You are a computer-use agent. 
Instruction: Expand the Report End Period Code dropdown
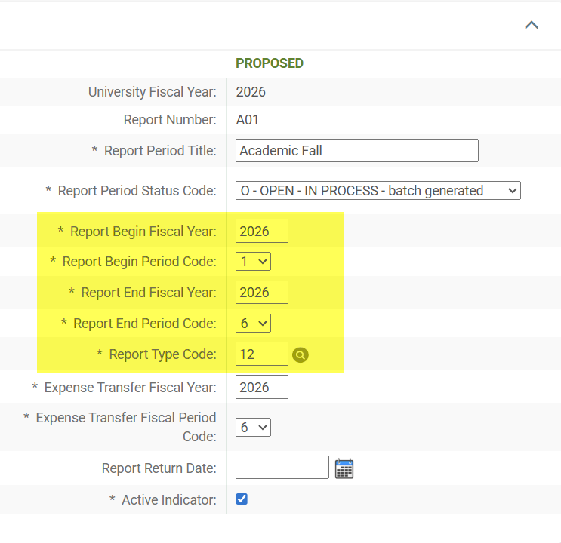[253, 323]
